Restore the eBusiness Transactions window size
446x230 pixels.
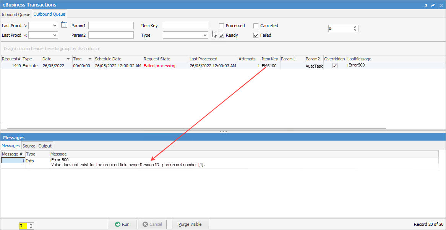pyautogui.click(x=433, y=5)
